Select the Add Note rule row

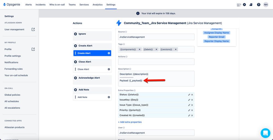[92, 97]
